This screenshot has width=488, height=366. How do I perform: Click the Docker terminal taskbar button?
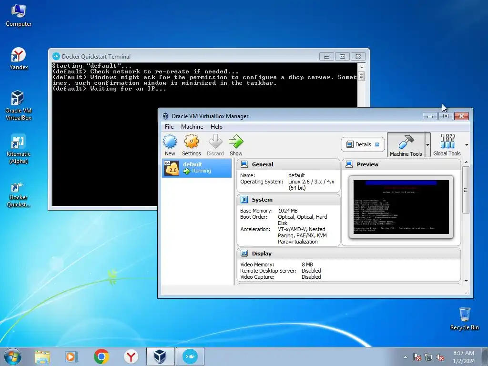pyautogui.click(x=190, y=356)
